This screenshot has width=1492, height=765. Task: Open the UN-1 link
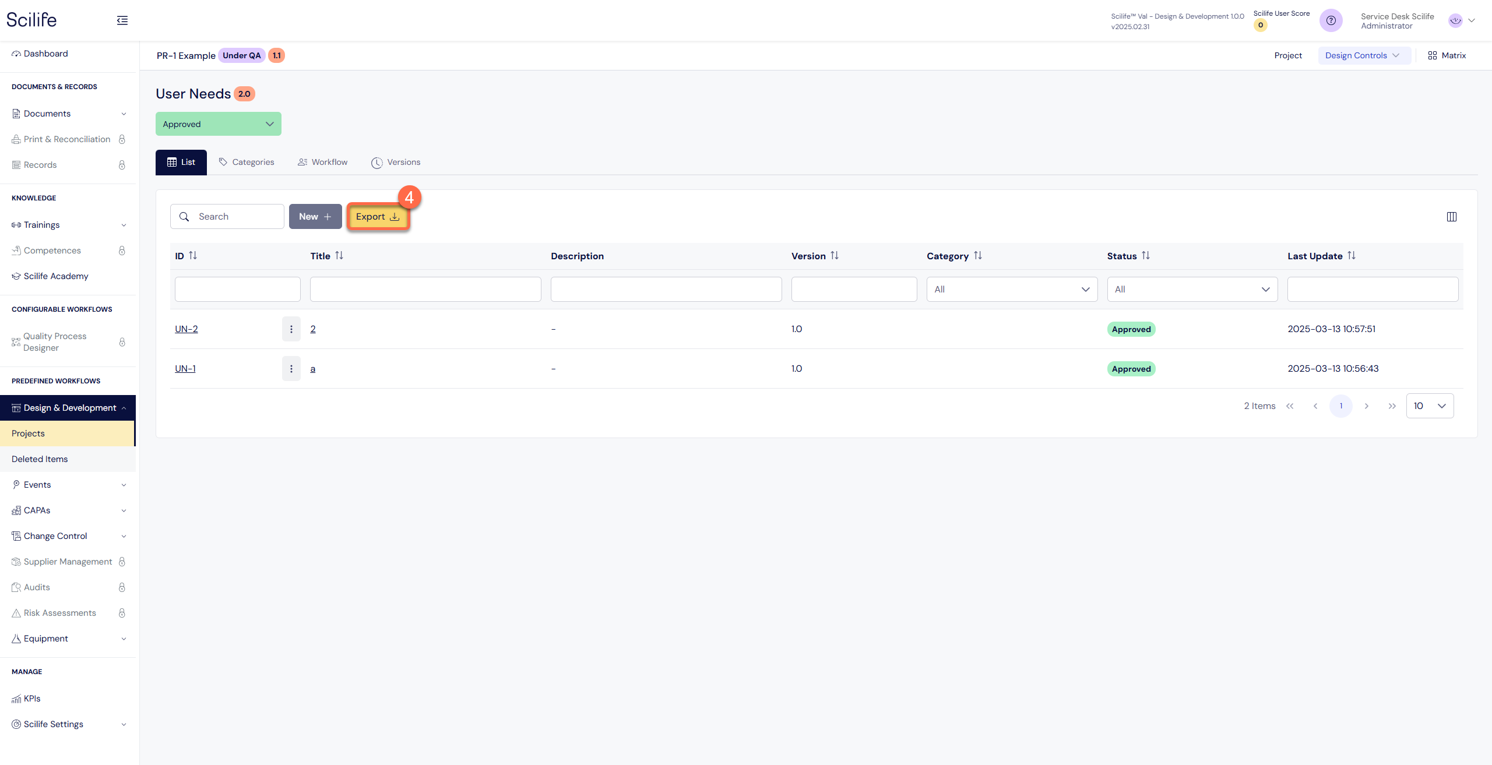click(x=185, y=369)
